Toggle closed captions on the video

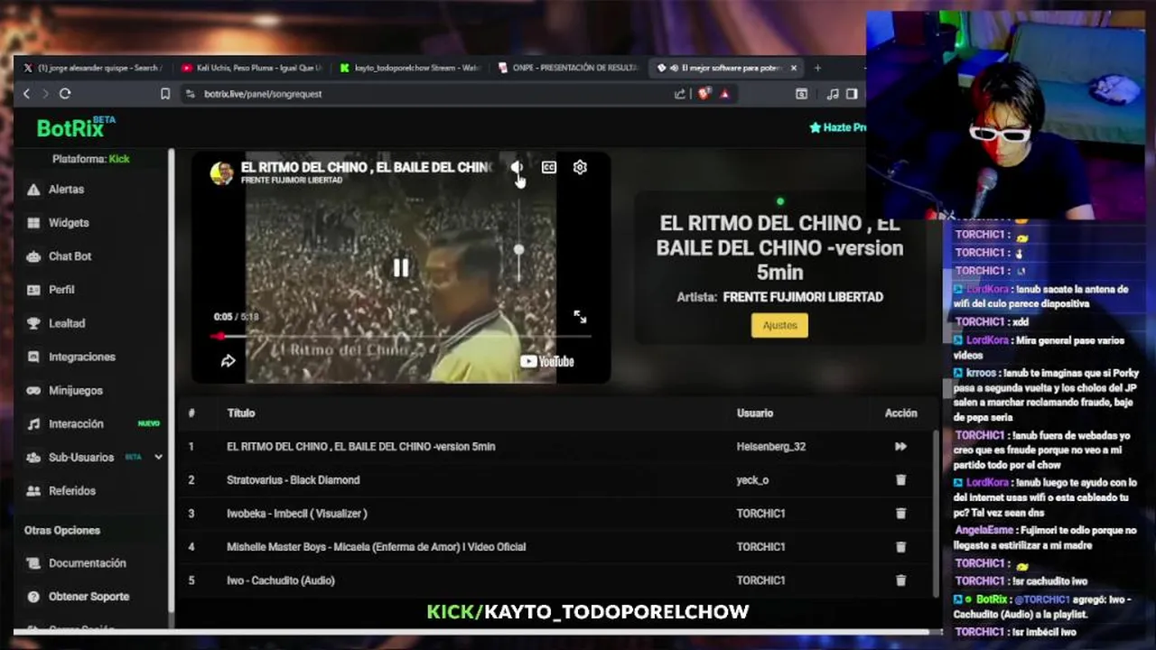tap(548, 168)
